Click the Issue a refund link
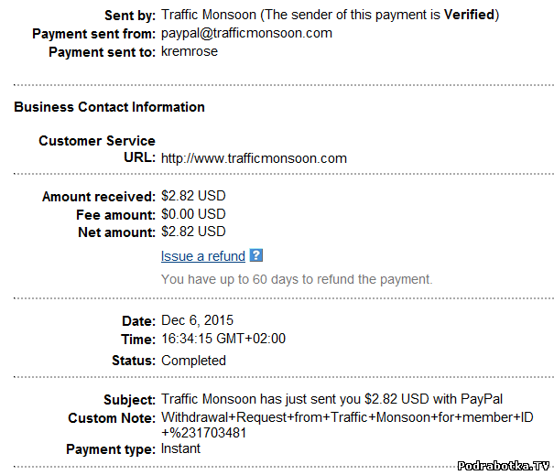Image resolution: width=554 pixels, height=475 pixels. [x=202, y=256]
